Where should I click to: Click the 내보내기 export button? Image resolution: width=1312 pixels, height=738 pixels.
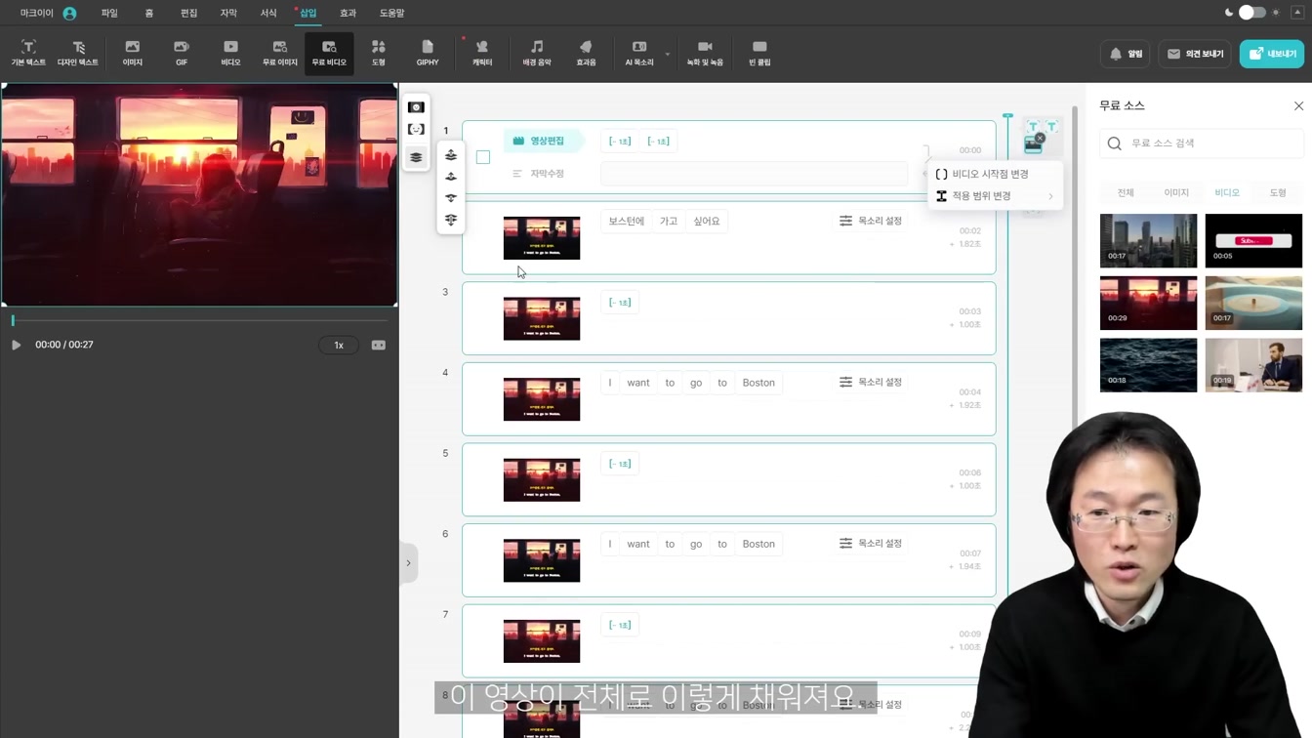tap(1272, 54)
